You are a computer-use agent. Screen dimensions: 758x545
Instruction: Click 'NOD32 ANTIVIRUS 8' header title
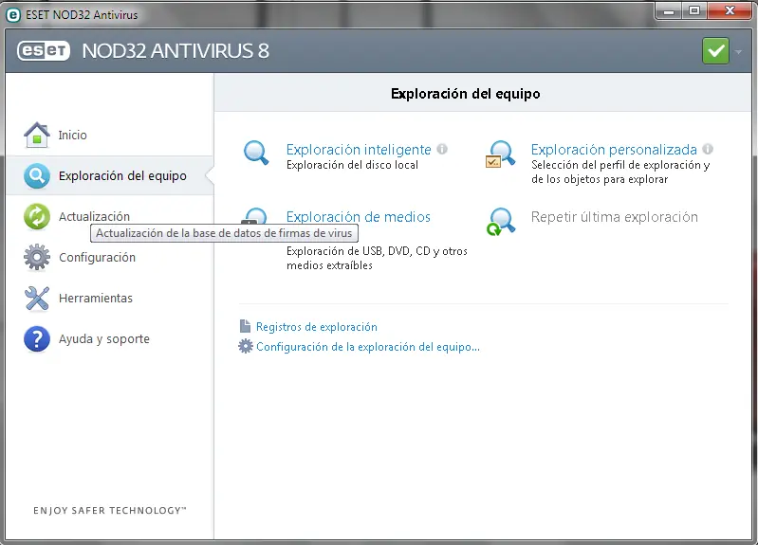(176, 51)
